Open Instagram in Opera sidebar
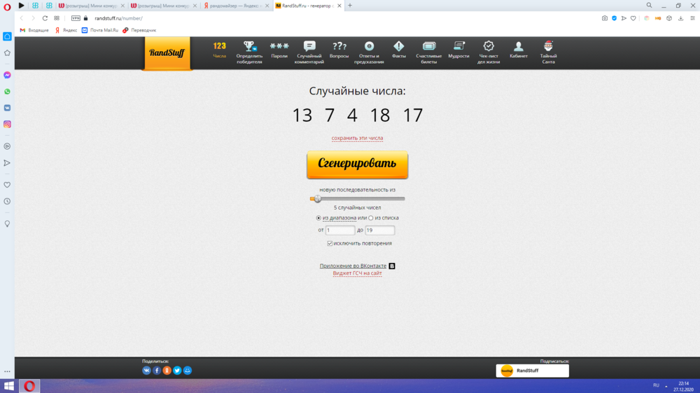 tap(7, 124)
